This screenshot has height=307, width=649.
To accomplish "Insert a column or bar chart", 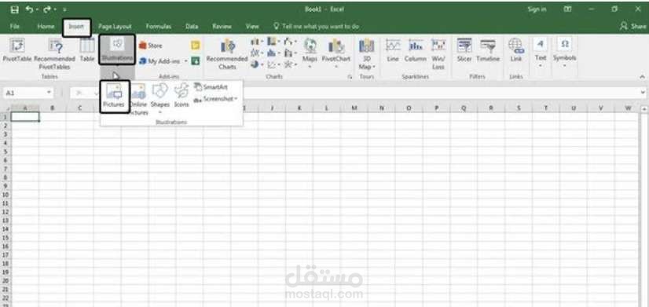I will 258,42.
